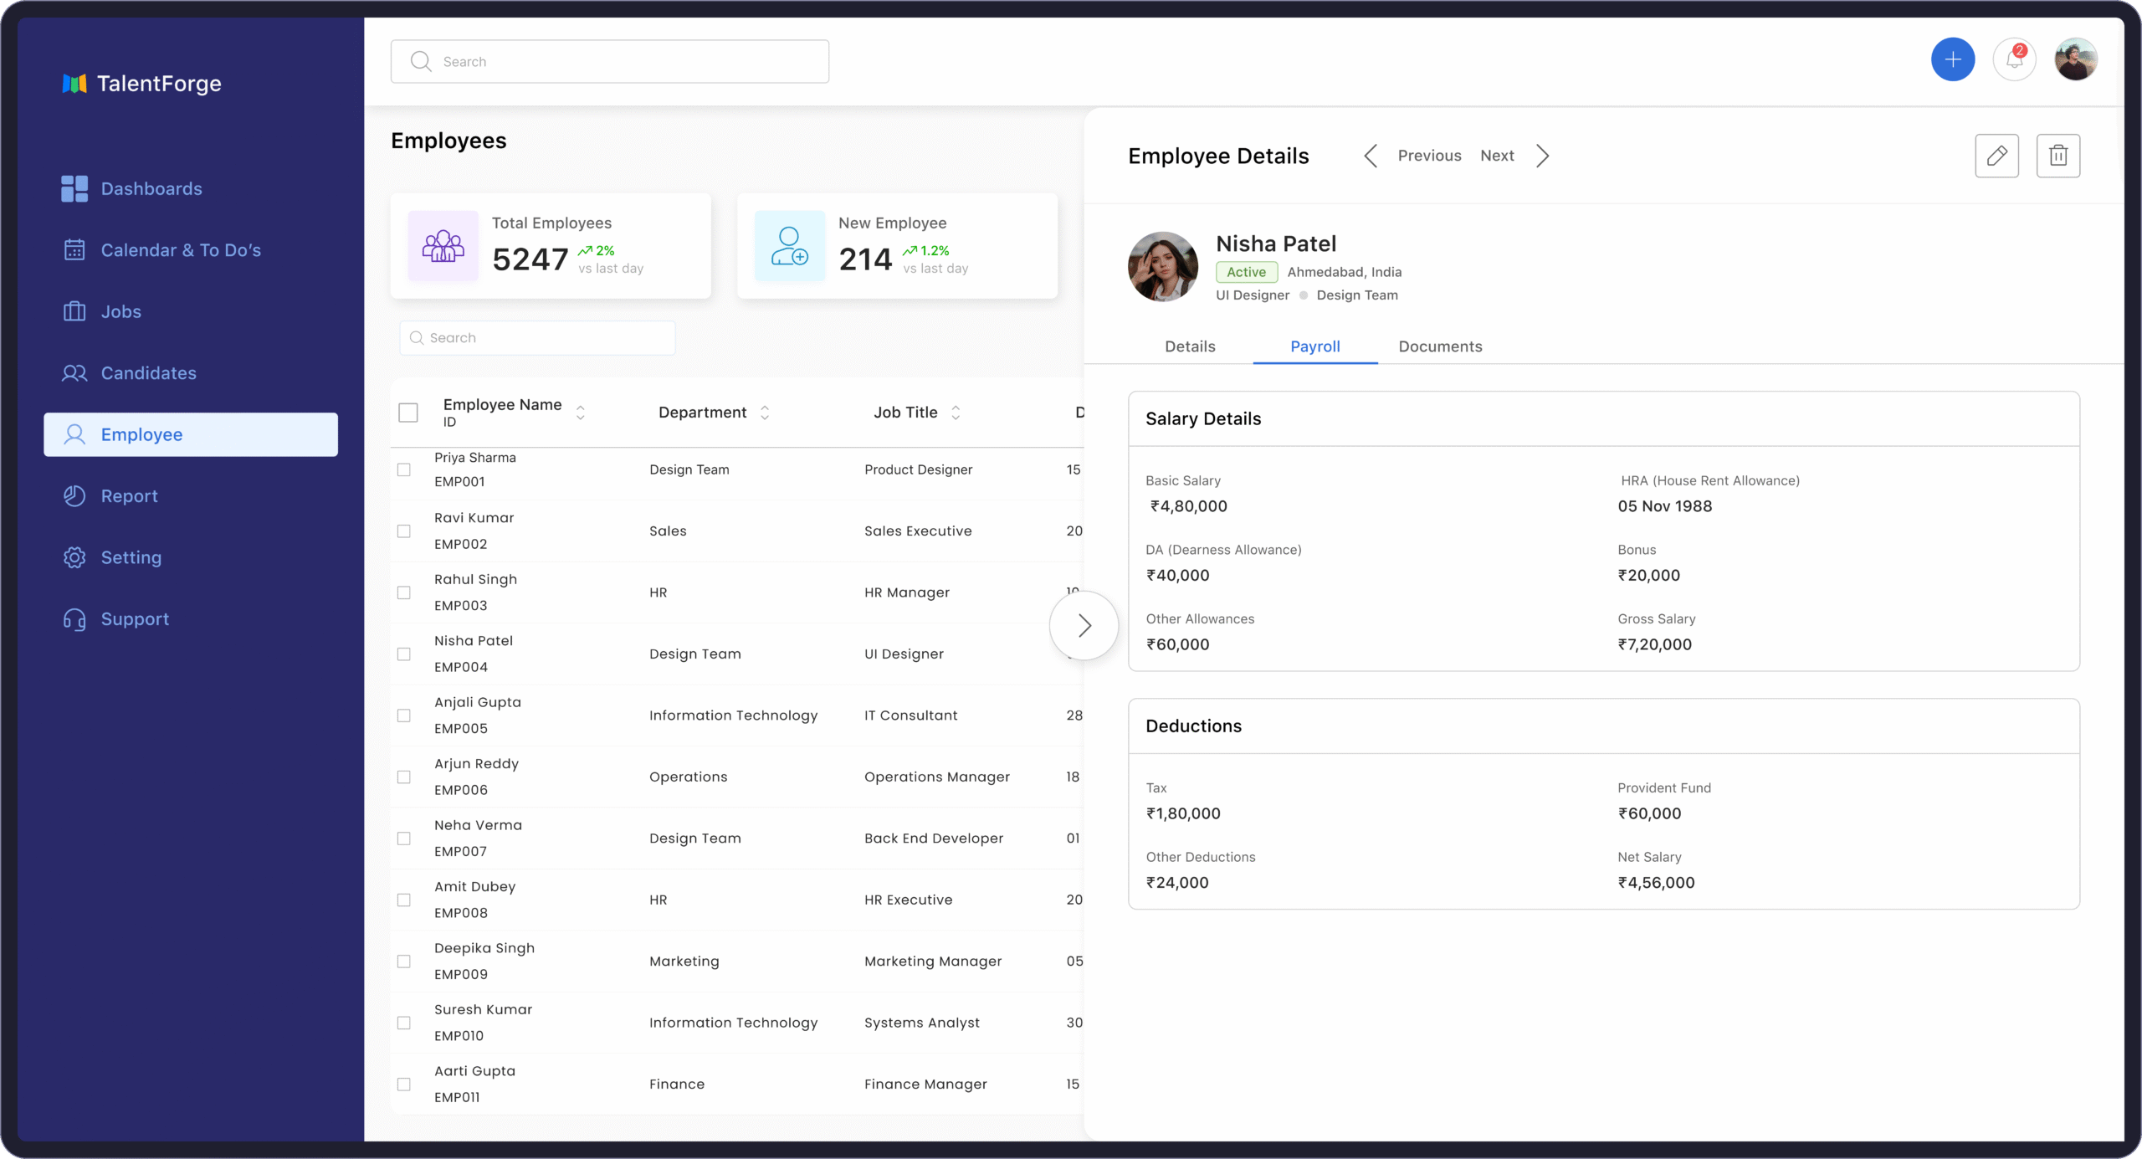
Task: Click the TalentForge logo icon
Action: pyautogui.click(x=74, y=84)
